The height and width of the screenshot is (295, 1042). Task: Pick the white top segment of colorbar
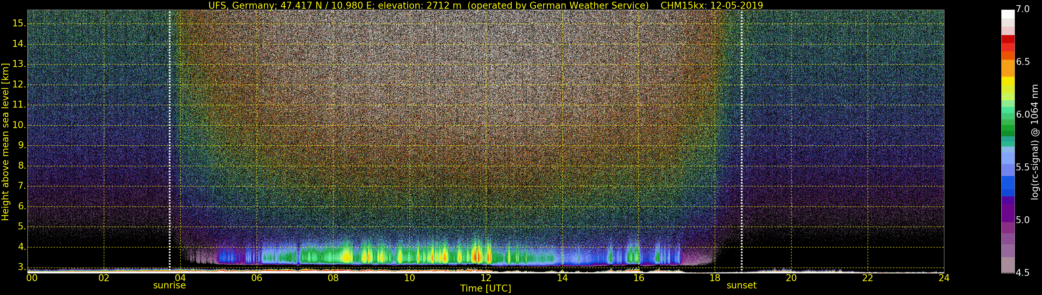[x=1008, y=14]
